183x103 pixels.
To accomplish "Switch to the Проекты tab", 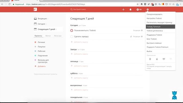I will point(38,36).
